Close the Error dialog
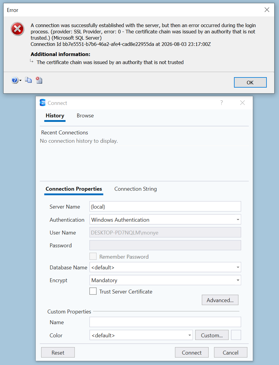 point(267,10)
